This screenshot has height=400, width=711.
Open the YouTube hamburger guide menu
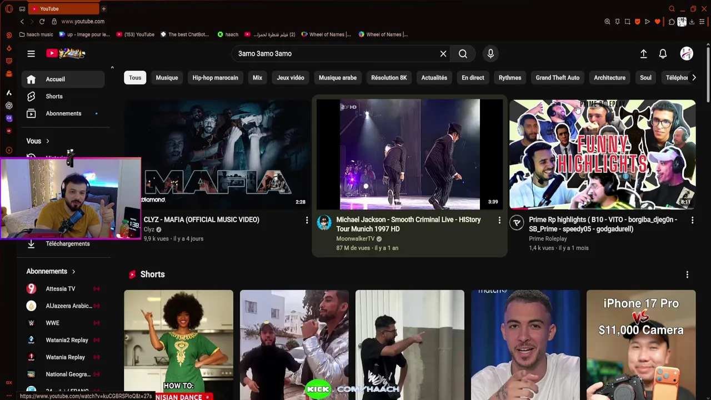(x=31, y=54)
